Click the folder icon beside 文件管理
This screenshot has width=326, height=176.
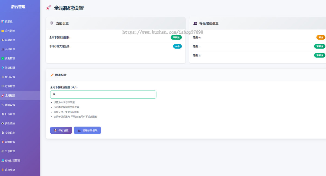(x=3, y=31)
